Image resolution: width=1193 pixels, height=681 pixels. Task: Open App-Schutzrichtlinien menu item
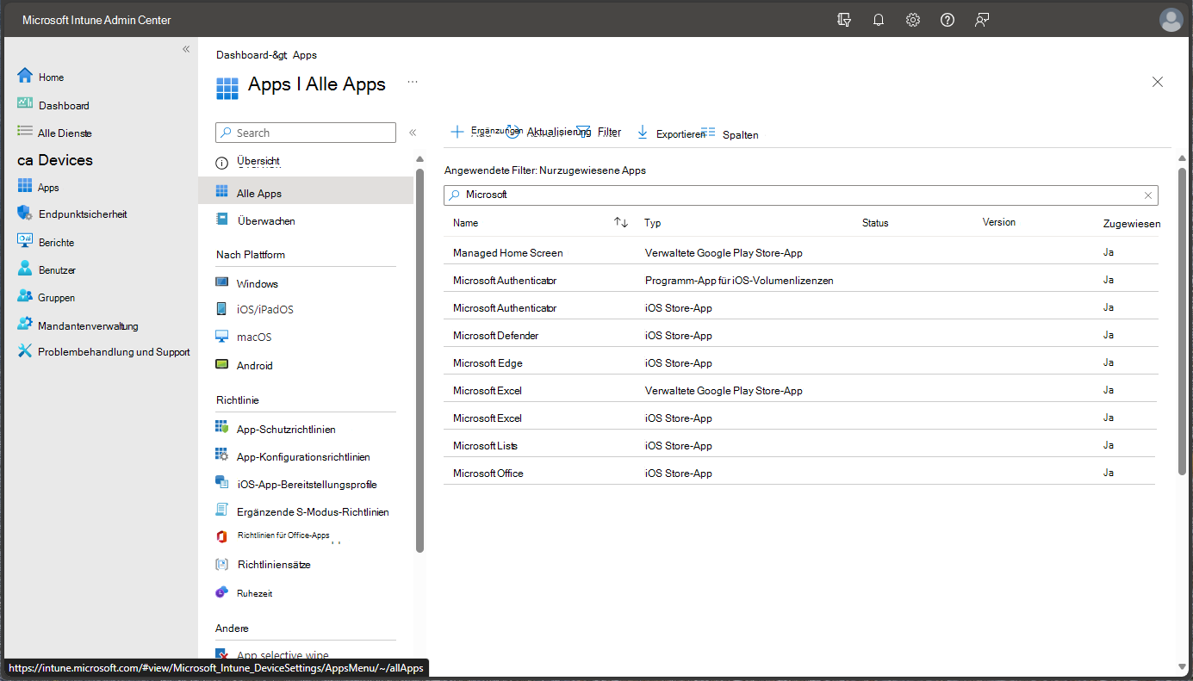[x=285, y=429]
